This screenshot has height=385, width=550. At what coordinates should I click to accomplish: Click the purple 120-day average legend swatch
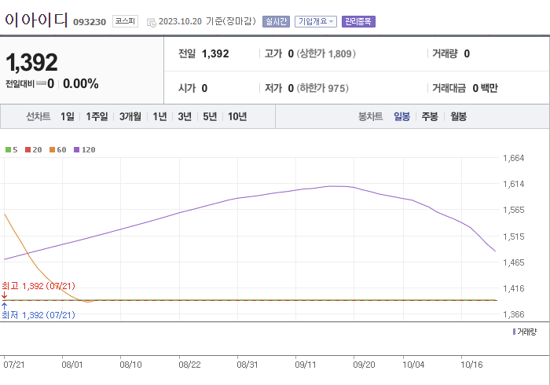76,150
